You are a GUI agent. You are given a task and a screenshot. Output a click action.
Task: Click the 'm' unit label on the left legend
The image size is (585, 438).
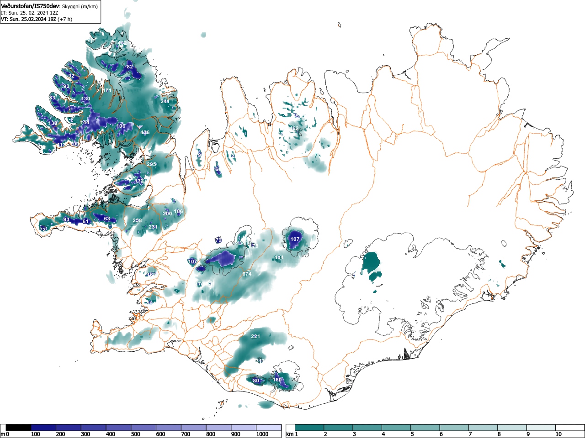pos(3,434)
